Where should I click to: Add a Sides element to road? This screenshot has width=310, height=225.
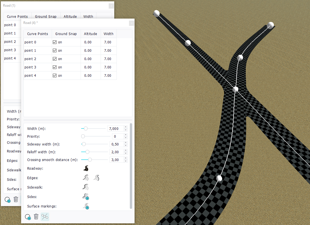point(86,197)
